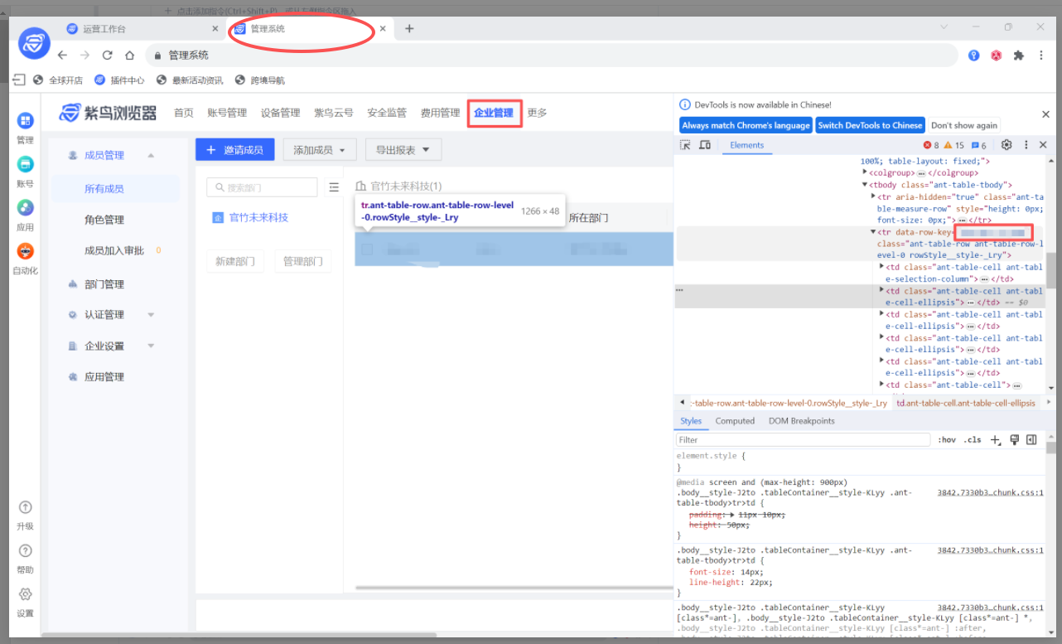
Task: Open the rendering emulation paintbrush icon
Action: [x=1014, y=440]
